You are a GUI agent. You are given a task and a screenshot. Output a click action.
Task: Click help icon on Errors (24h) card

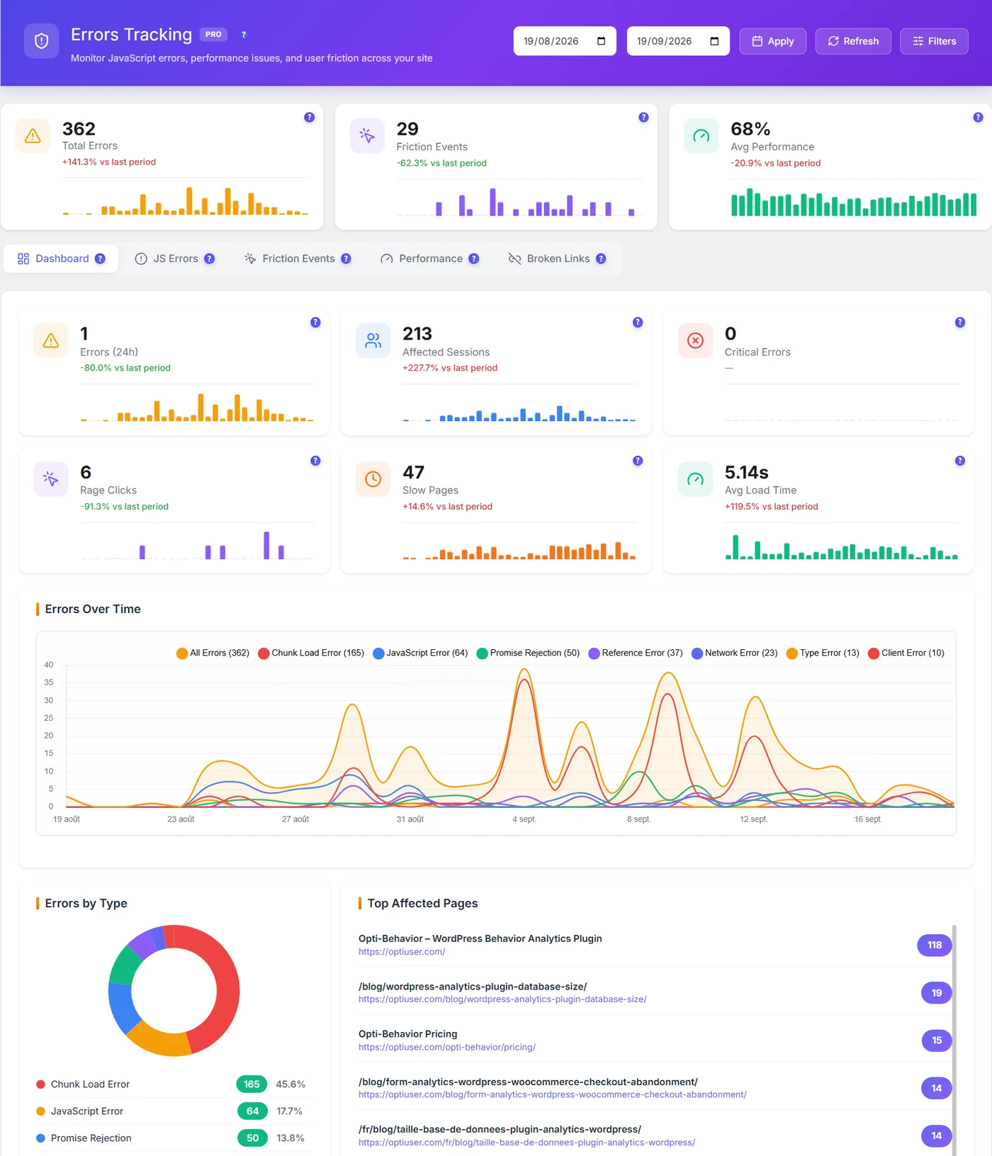[315, 322]
